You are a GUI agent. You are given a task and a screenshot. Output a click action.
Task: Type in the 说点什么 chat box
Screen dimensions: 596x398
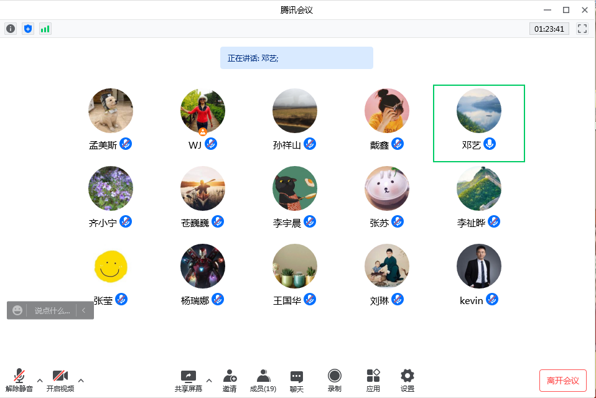tap(52, 310)
